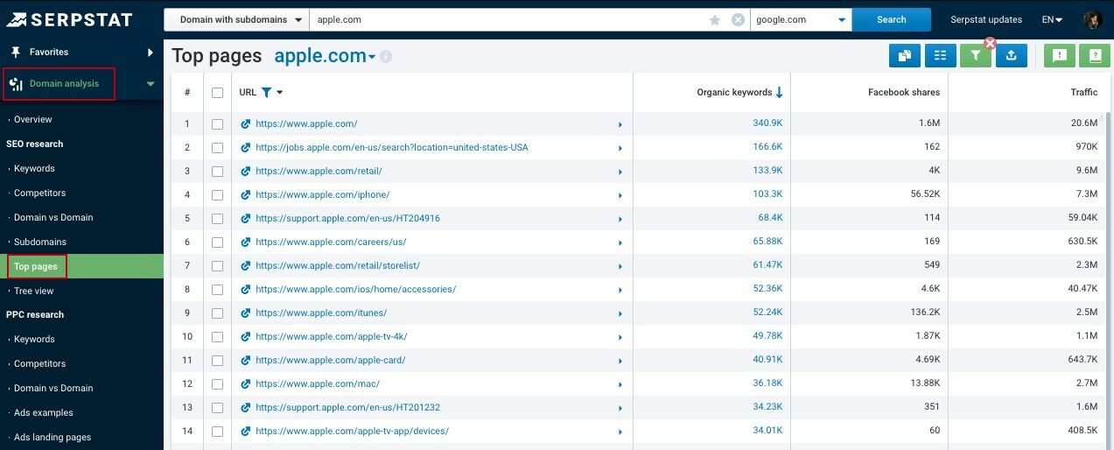This screenshot has width=1114, height=450.
Task: Open external link icon for HT204916 row
Action: point(246,219)
